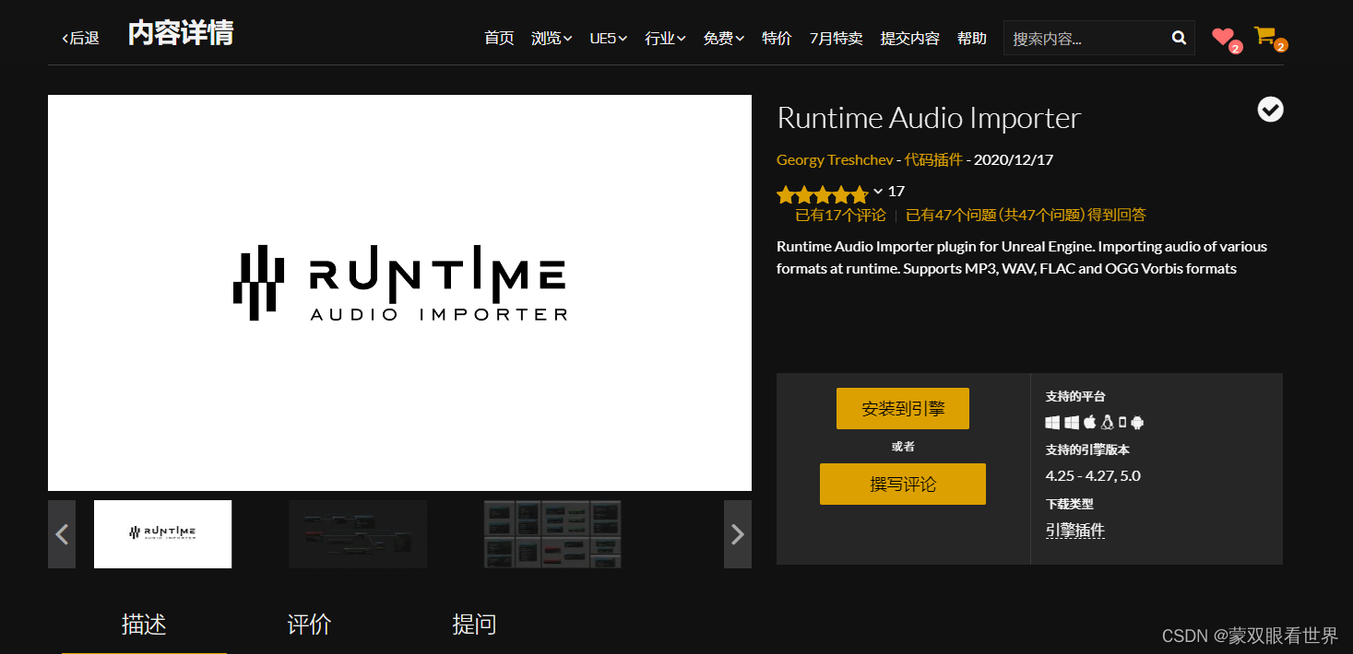This screenshot has height=654, width=1353.
Task: Open the Georgy Treshchev seller link
Action: click(x=835, y=159)
